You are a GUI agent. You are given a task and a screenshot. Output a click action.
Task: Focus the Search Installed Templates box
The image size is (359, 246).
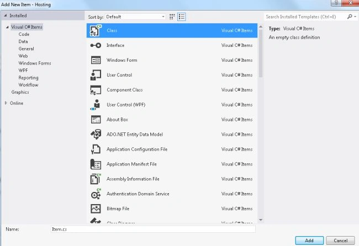[x=305, y=17]
